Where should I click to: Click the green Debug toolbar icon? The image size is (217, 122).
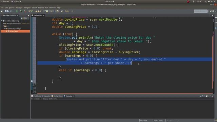(17, 11)
